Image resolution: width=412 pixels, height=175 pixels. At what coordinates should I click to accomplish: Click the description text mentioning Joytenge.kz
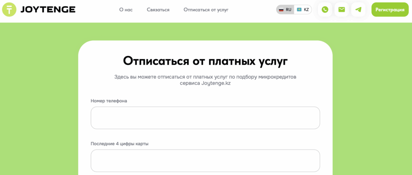[205, 80]
